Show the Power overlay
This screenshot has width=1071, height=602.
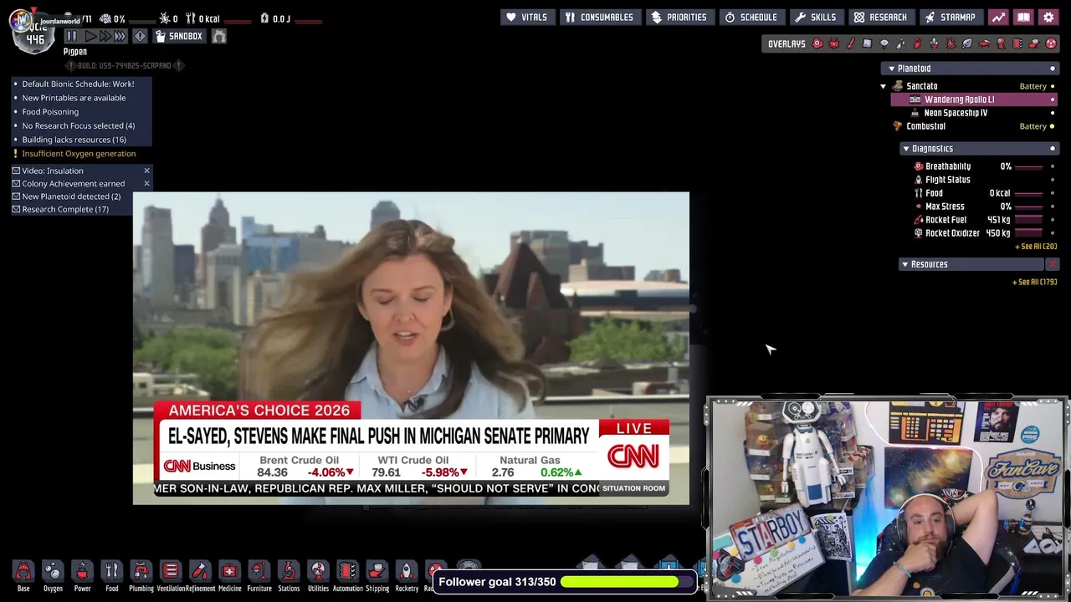(834, 43)
